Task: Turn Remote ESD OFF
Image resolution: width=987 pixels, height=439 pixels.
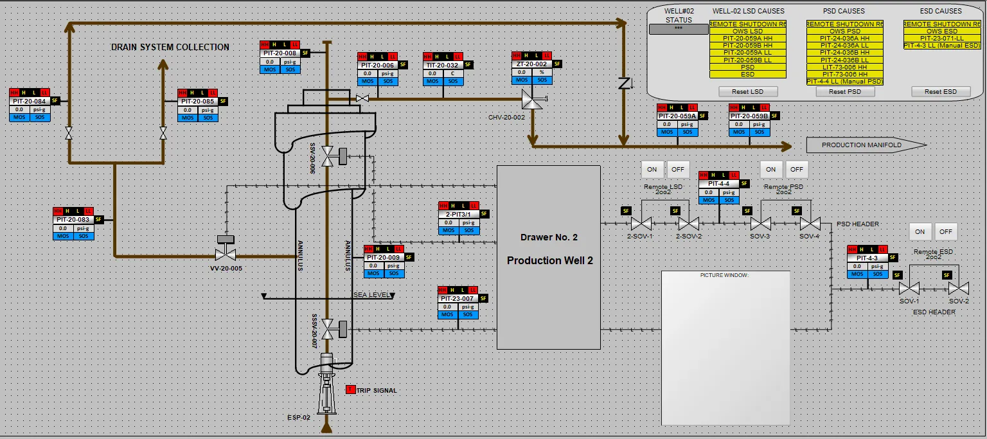Action: coord(946,231)
